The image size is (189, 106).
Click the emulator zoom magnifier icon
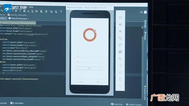[120, 59]
